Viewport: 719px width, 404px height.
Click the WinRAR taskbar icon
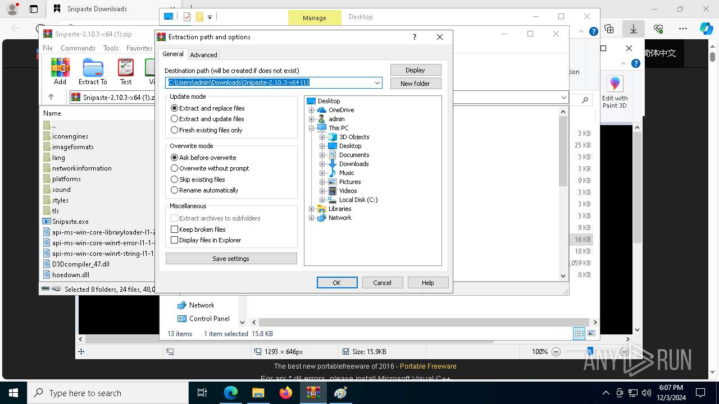(313, 393)
